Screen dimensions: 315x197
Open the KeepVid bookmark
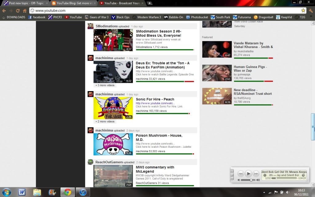point(284,17)
